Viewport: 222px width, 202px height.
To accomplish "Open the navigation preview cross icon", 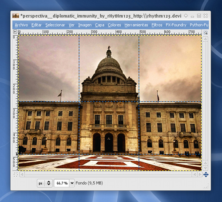I will pyautogui.click(x=206, y=174).
